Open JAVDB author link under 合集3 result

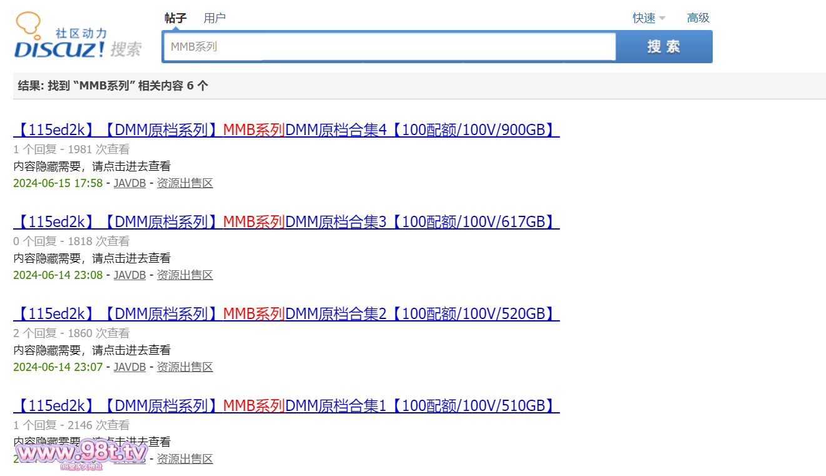pyautogui.click(x=130, y=275)
